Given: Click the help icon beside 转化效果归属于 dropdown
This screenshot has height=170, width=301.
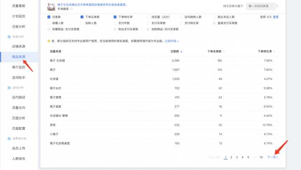Looking at the screenshot, I should (x=277, y=6).
